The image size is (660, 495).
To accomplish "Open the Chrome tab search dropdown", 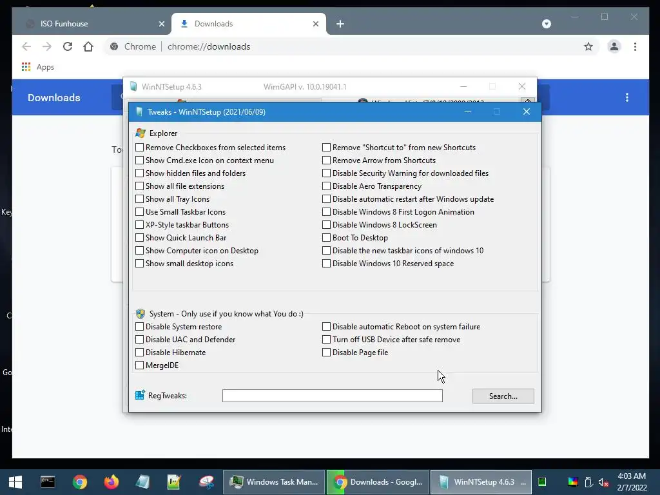I will coord(547,24).
